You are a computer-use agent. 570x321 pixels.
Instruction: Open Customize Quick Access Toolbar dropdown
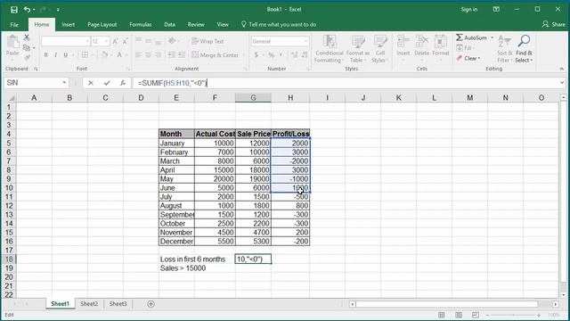tap(58, 10)
